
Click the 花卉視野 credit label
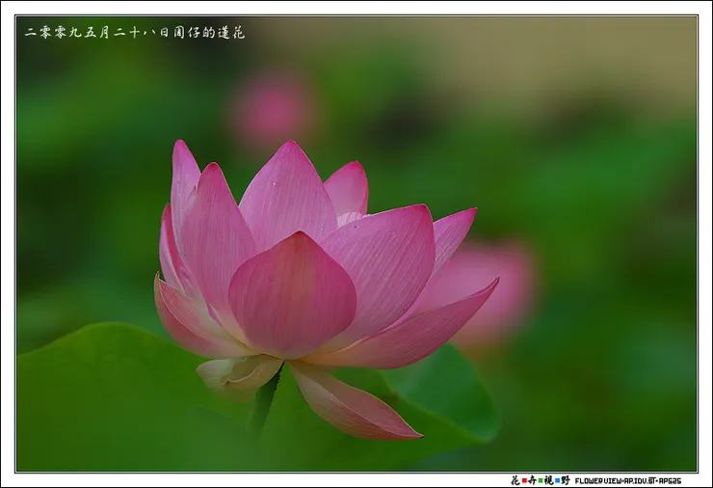(540, 480)
